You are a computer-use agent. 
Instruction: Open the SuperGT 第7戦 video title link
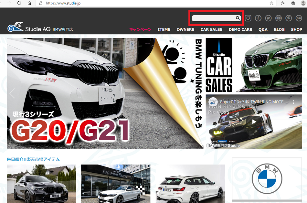click(x=253, y=102)
